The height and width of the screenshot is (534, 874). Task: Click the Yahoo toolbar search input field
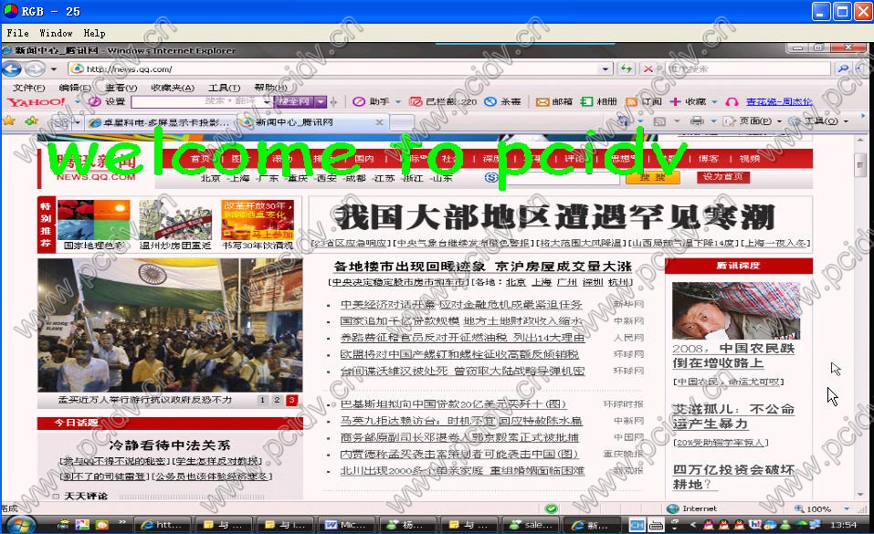click(201, 101)
